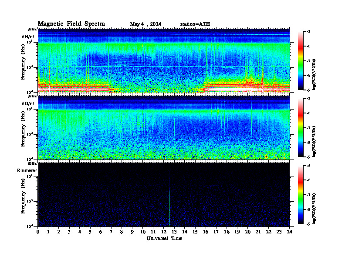Click the "-5" value on dH/dt color scale
This screenshot has height=266, width=345.
[x=308, y=32]
